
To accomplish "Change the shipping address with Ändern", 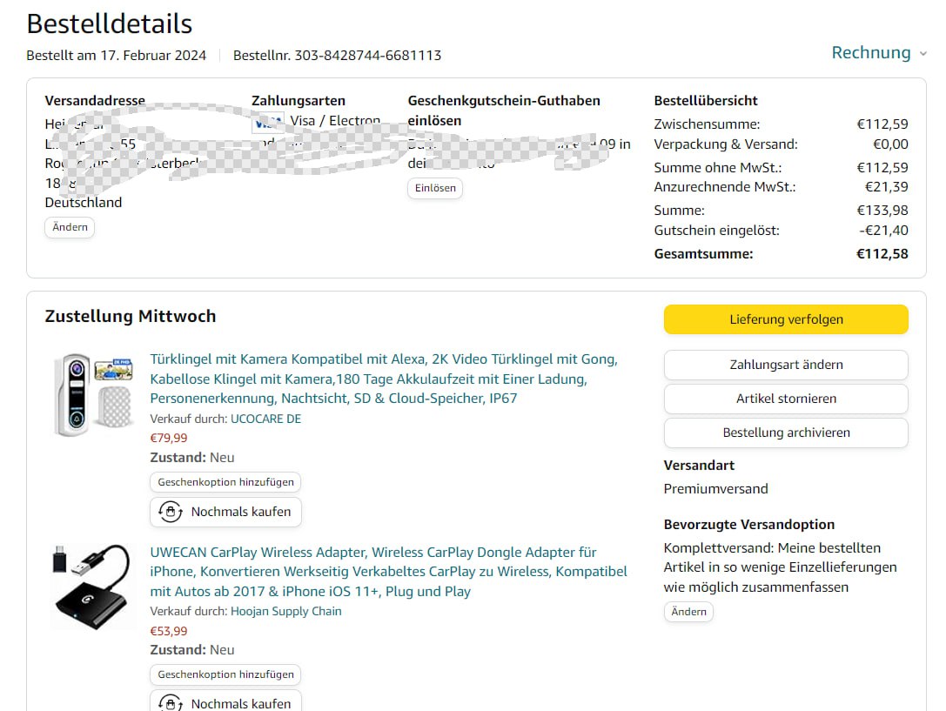I will 70,227.
